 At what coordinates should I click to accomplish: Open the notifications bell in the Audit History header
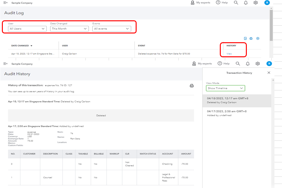(x=248, y=64)
